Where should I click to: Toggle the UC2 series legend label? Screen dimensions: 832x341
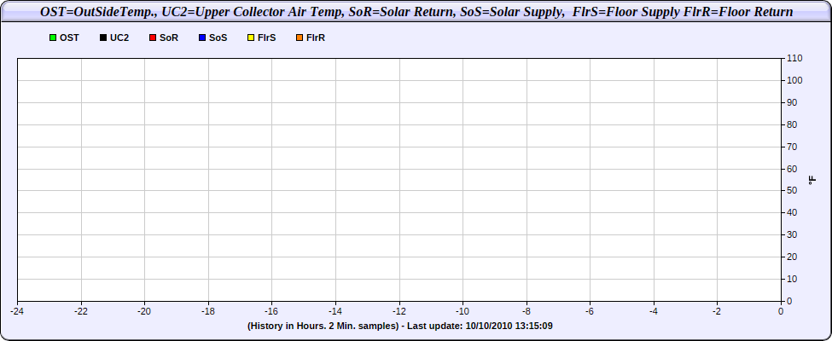click(119, 38)
